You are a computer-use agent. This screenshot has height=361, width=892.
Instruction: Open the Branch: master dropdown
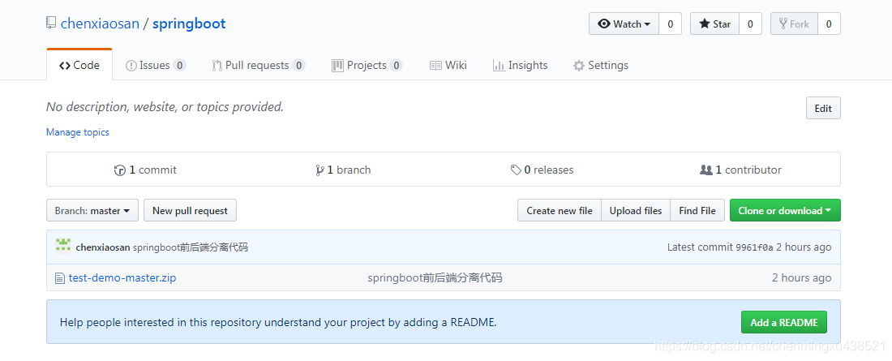tap(92, 211)
